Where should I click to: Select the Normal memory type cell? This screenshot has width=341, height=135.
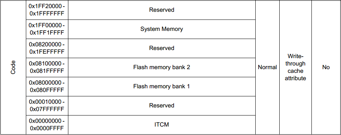(267, 67)
